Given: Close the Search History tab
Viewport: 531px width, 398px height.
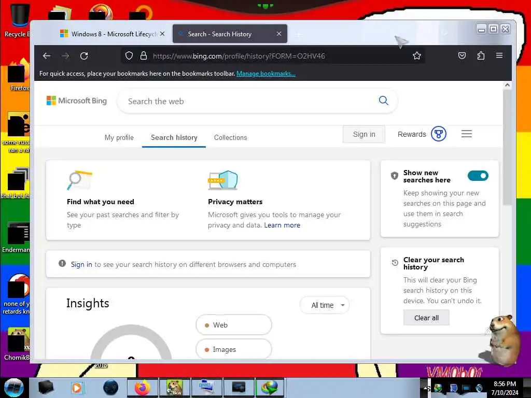Looking at the screenshot, I should (279, 34).
